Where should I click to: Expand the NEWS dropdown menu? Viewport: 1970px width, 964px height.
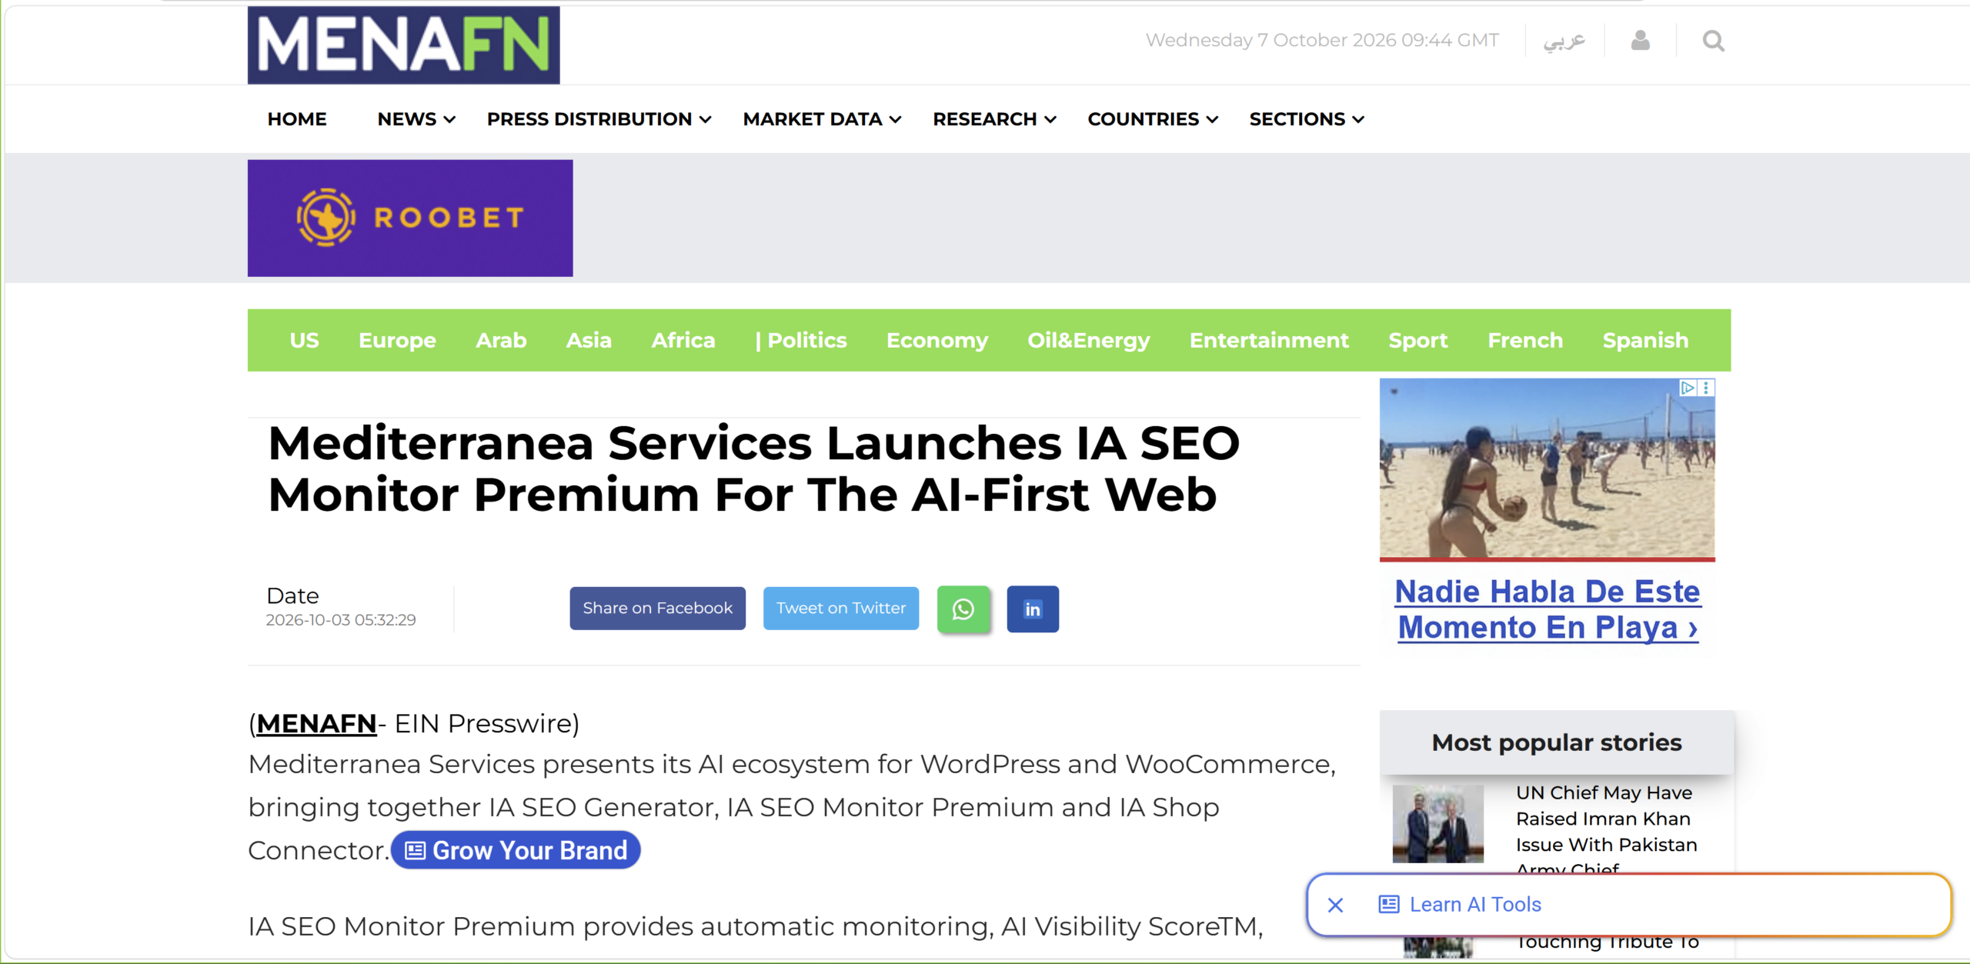[x=416, y=119]
